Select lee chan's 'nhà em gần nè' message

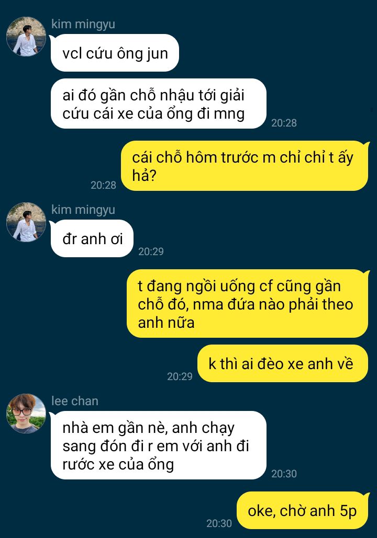tap(159, 445)
